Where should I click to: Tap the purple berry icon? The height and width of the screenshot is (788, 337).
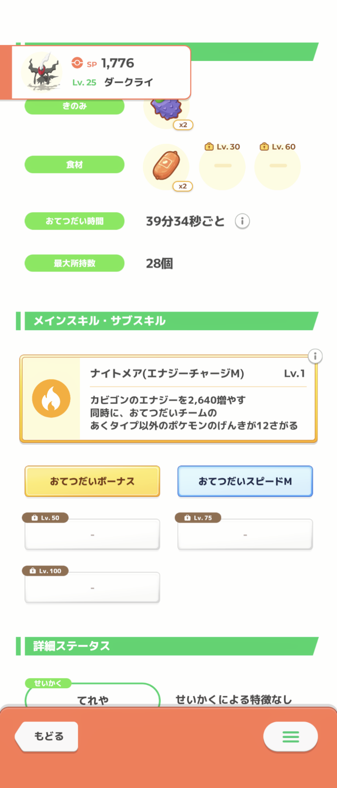167,108
